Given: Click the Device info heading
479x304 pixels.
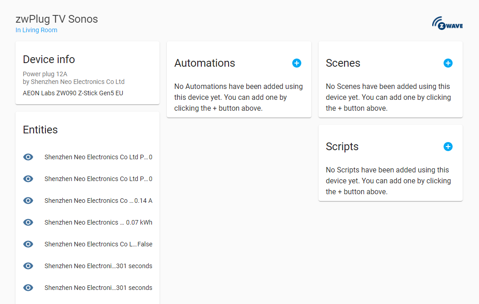Looking at the screenshot, I should click(x=49, y=59).
